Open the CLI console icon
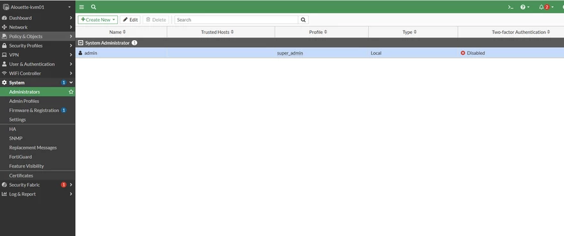 [x=510, y=7]
